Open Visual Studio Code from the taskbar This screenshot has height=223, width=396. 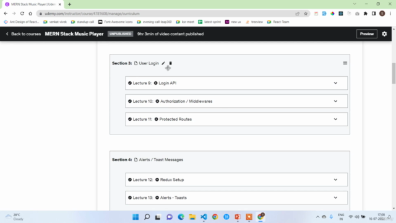click(204, 217)
